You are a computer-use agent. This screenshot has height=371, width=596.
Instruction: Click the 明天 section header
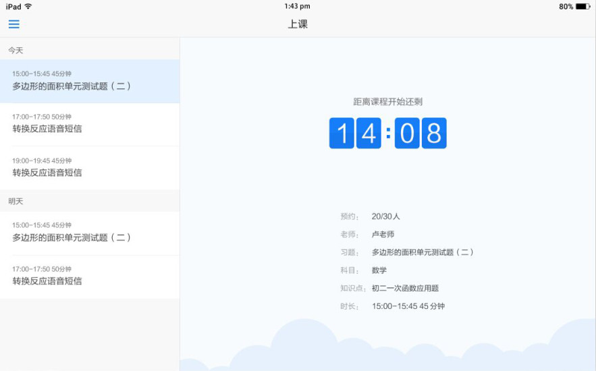point(16,201)
